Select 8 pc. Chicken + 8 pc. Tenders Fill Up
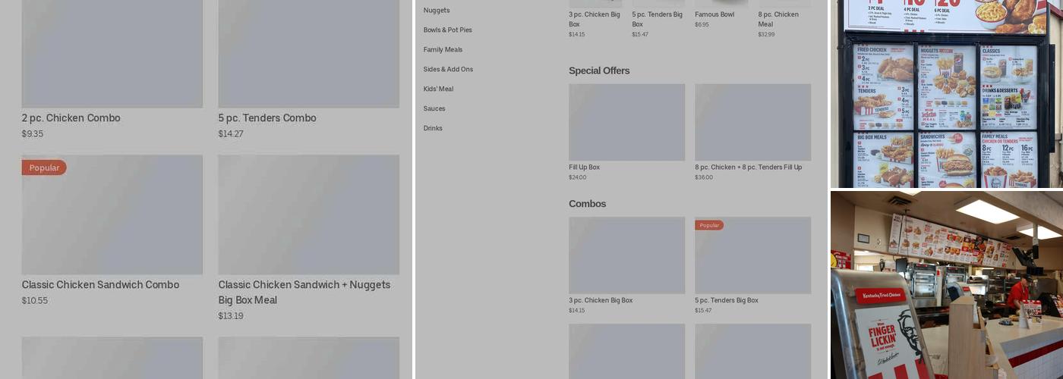 click(748, 168)
